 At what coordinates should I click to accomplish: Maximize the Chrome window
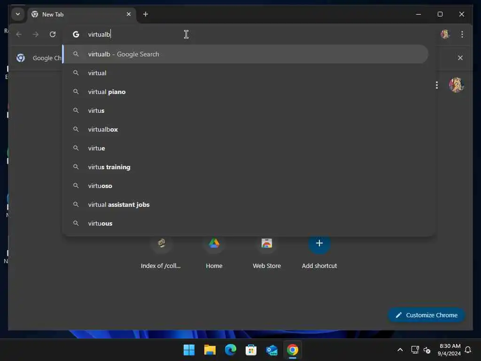point(440,14)
